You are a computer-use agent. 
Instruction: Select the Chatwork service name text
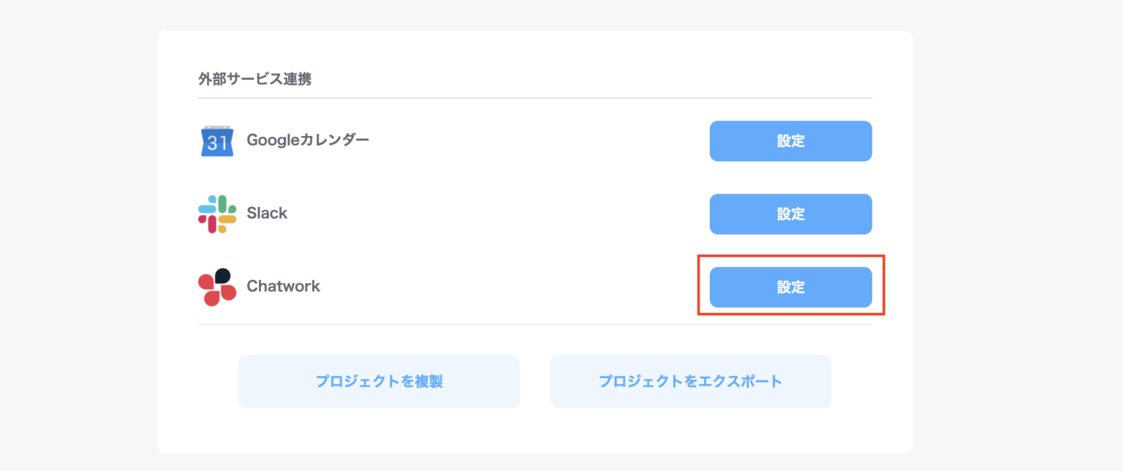point(283,286)
